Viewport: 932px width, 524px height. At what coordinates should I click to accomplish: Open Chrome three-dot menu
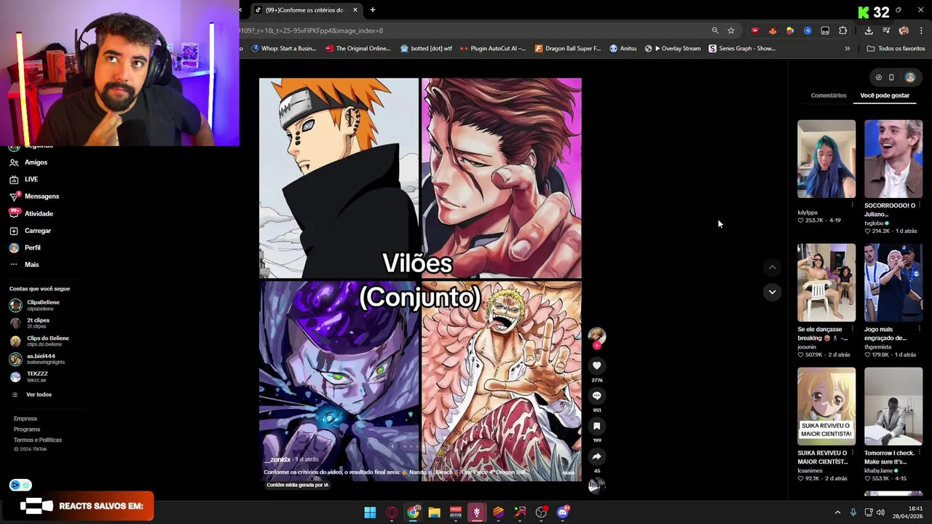pos(921,31)
